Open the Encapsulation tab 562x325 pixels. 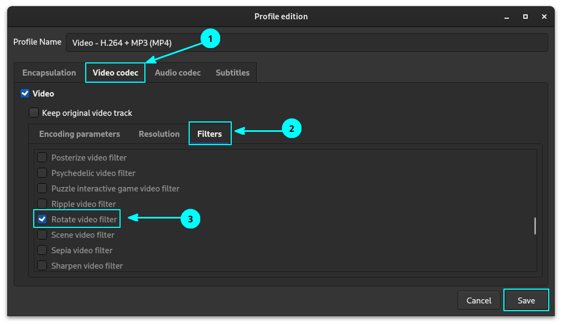[x=49, y=73]
